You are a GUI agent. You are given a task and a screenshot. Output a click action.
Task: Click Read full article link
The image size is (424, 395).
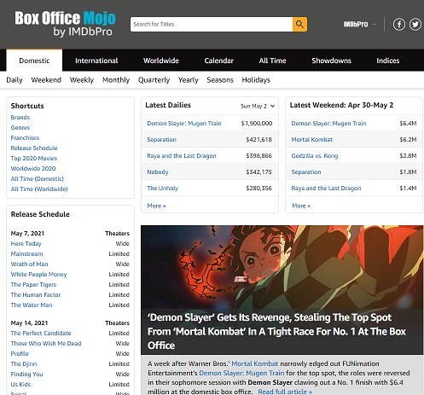[x=285, y=392]
